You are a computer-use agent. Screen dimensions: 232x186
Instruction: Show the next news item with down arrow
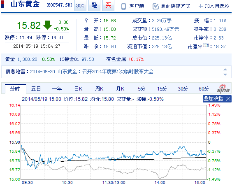tap(225, 74)
